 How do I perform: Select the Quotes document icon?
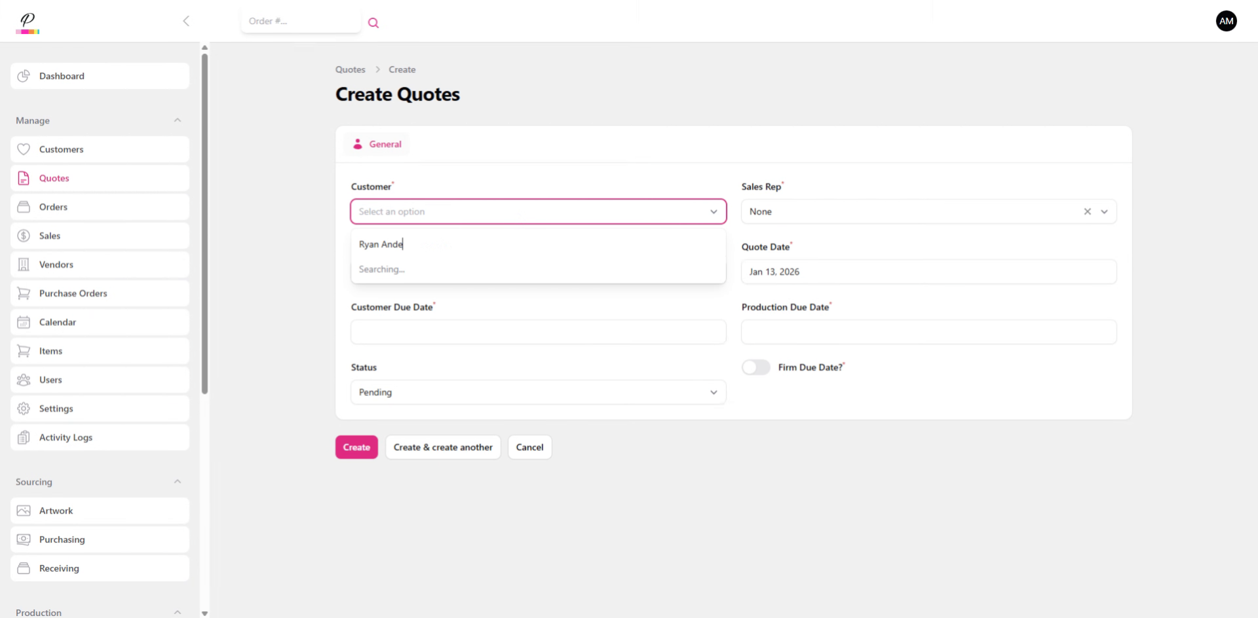click(x=23, y=177)
